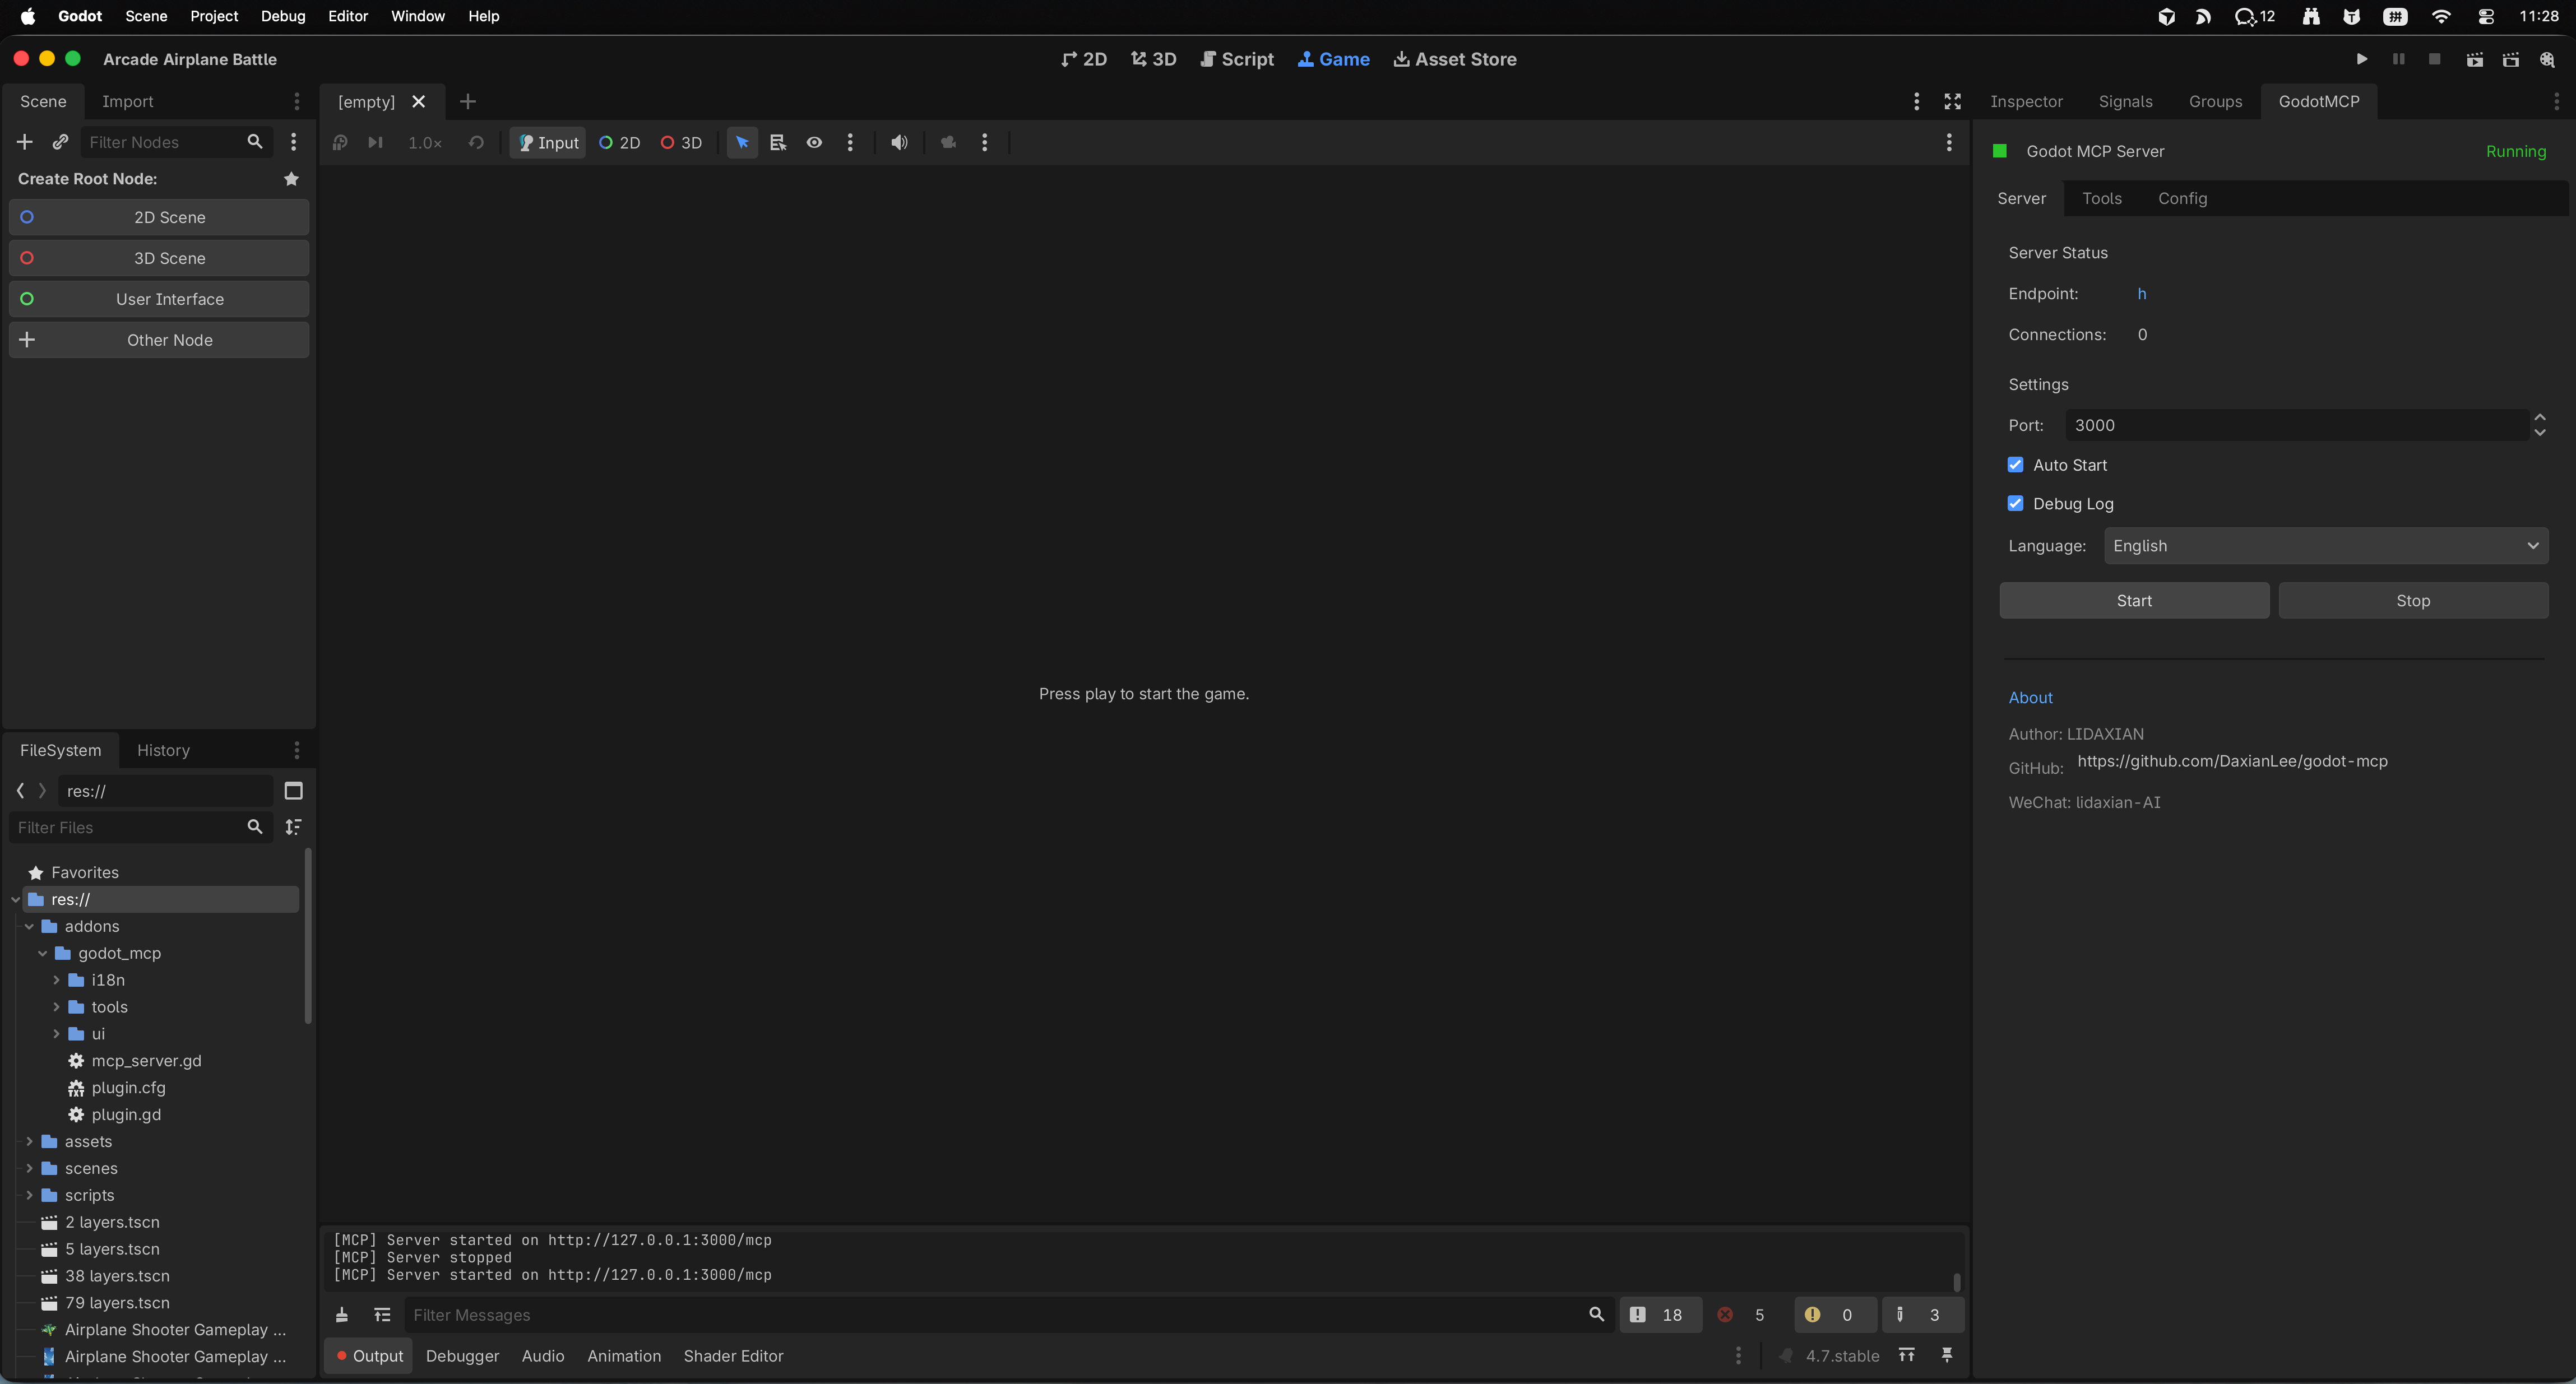2576x1384 pixels.
Task: Open the GitHub godot-mcp link
Action: (x=2232, y=761)
